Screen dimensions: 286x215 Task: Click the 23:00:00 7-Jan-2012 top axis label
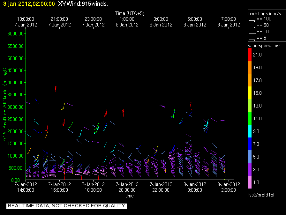pyautogui.click(x=93, y=22)
